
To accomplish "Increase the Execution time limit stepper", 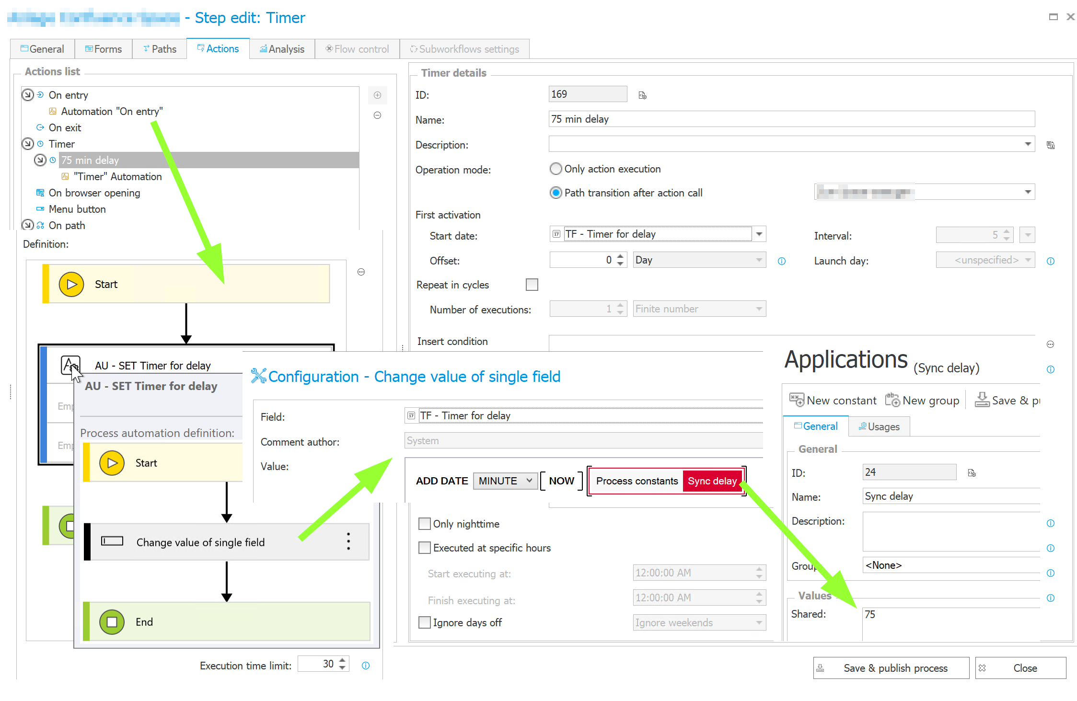I will tap(342, 661).
